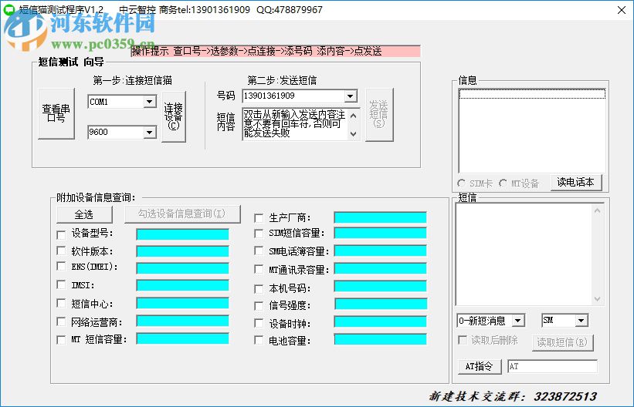Check the 设备型号 checkbox
The image size is (634, 407).
coord(62,234)
